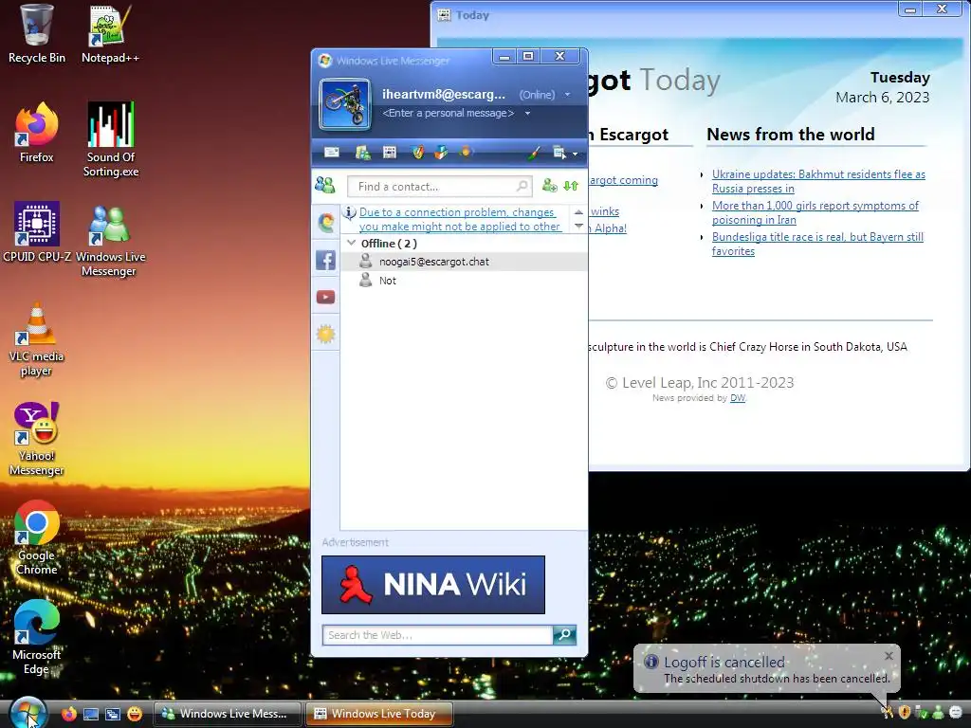The image size is (971, 728).
Task: Open the Online status dropdown arrow
Action: (x=567, y=95)
